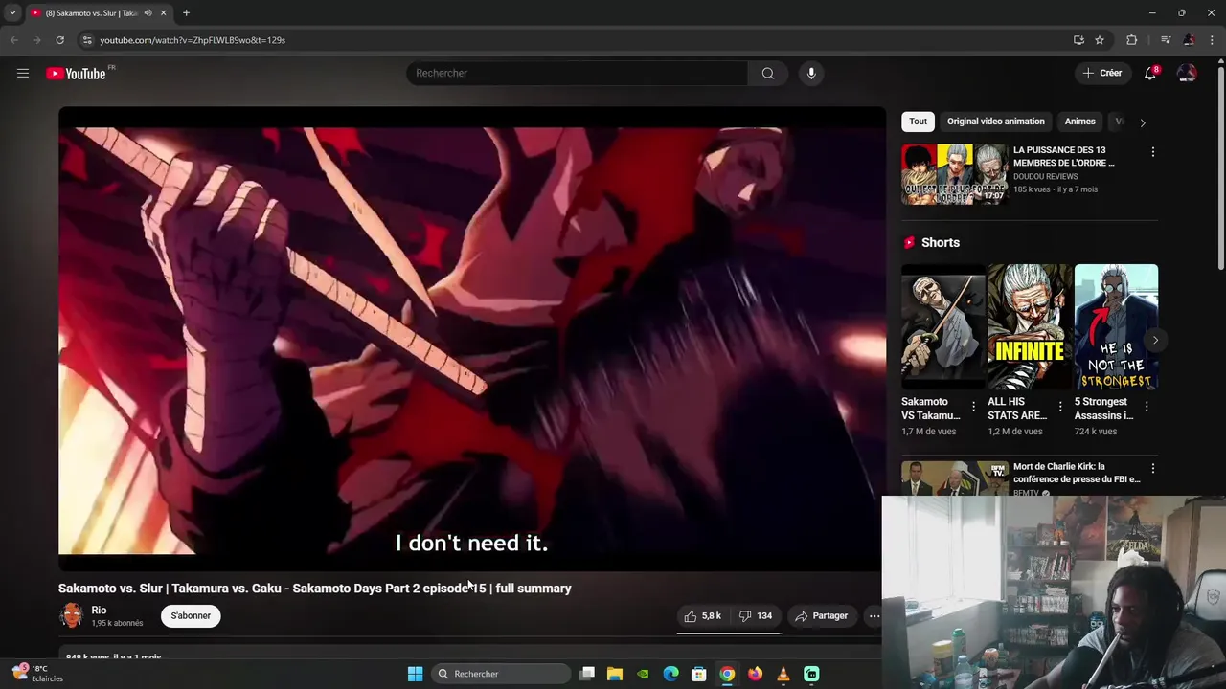Open the YouTube hamburger guide menu
This screenshot has width=1226, height=689.
point(23,73)
